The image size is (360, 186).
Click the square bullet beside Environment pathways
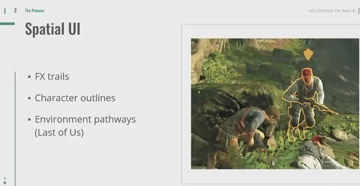click(29, 120)
